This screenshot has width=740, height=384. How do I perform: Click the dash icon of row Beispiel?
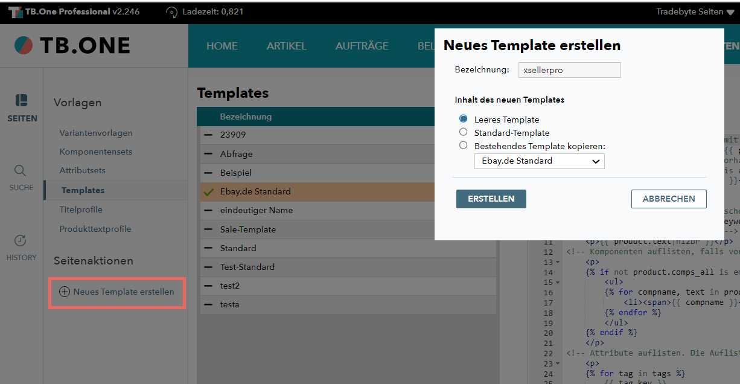209,173
